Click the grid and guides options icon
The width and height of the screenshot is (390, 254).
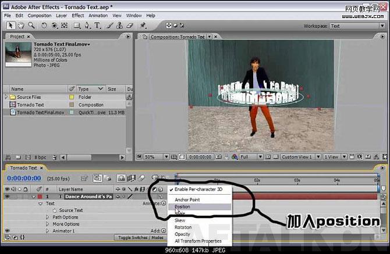coord(174,157)
